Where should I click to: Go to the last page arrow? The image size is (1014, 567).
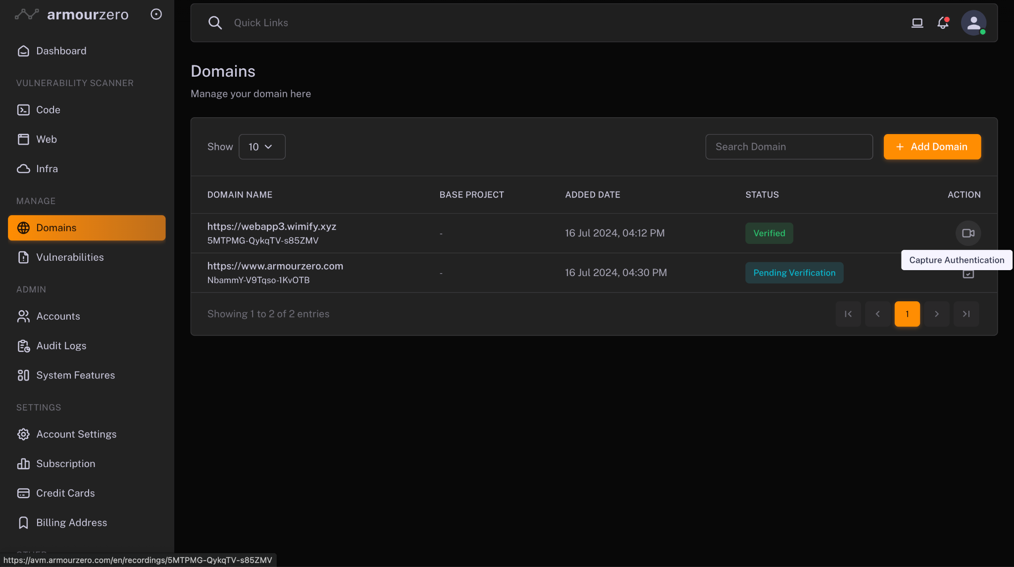pyautogui.click(x=966, y=314)
